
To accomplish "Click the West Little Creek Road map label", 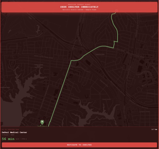I will pos(44,57).
